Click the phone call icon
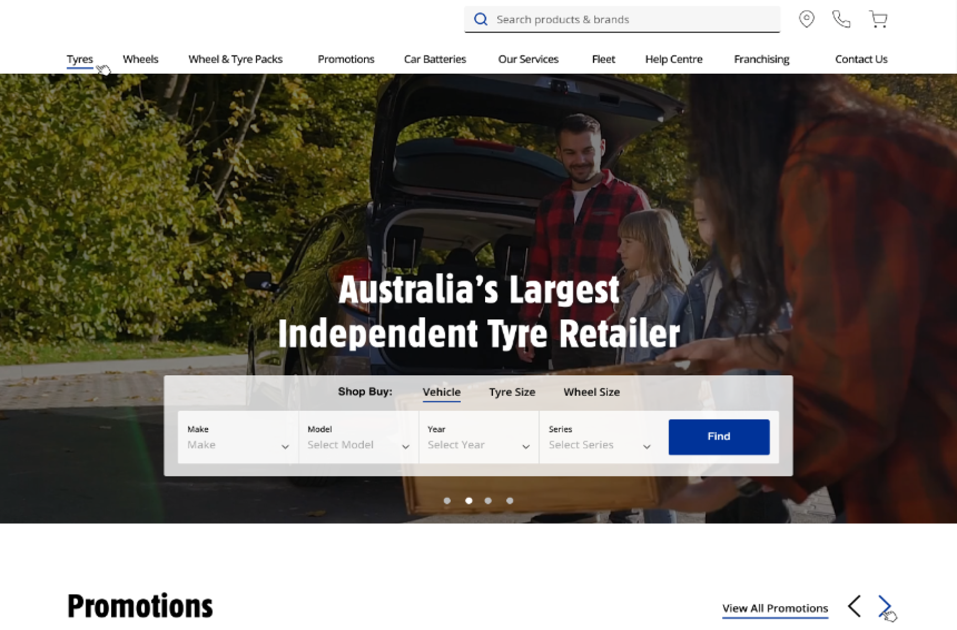The width and height of the screenshot is (957, 630). point(841,19)
